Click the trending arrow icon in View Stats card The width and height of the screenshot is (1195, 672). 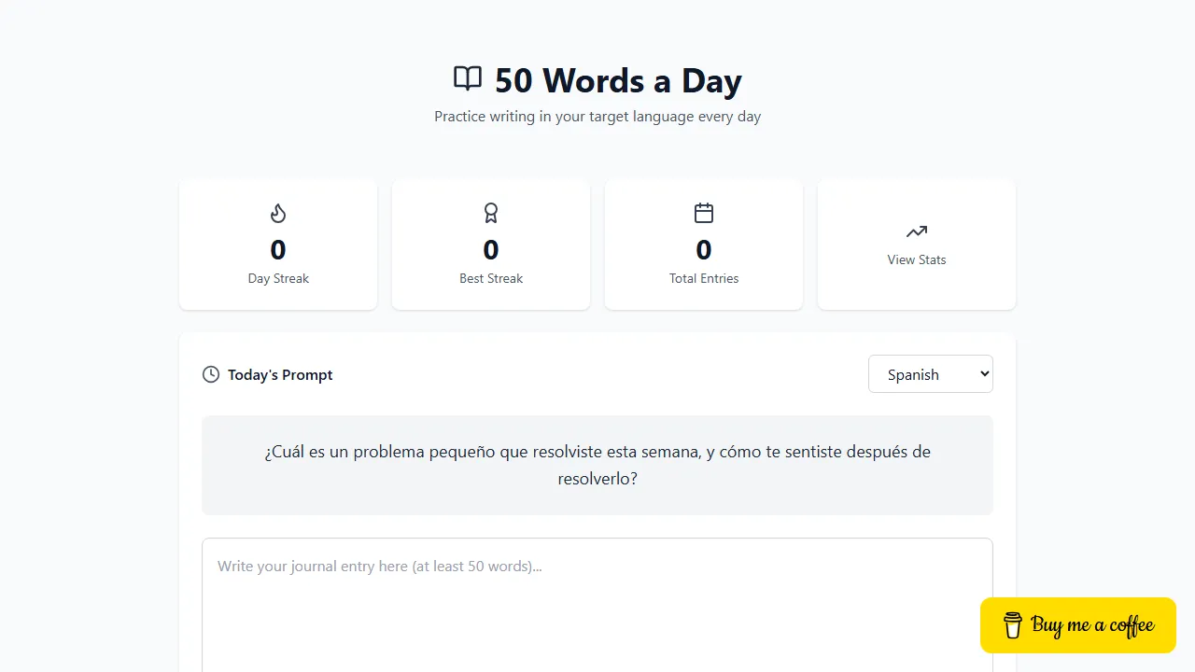(916, 231)
